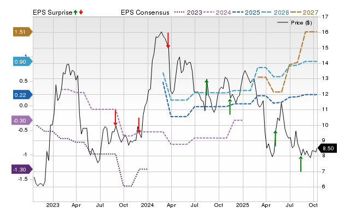This screenshot has height=208, width=350.
Task: Click the 1.51 gold value tag
Action: click(x=23, y=32)
